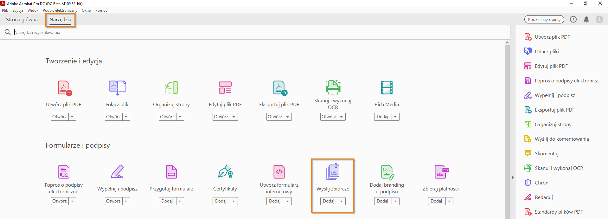Select the Certyfikaty fountain pen icon
This screenshot has height=219, width=608.
[x=225, y=171]
